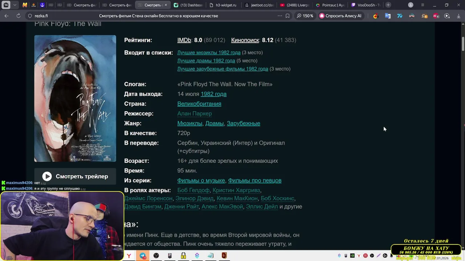Open the red book taskbar app
The image size is (465, 261).
tap(224, 256)
